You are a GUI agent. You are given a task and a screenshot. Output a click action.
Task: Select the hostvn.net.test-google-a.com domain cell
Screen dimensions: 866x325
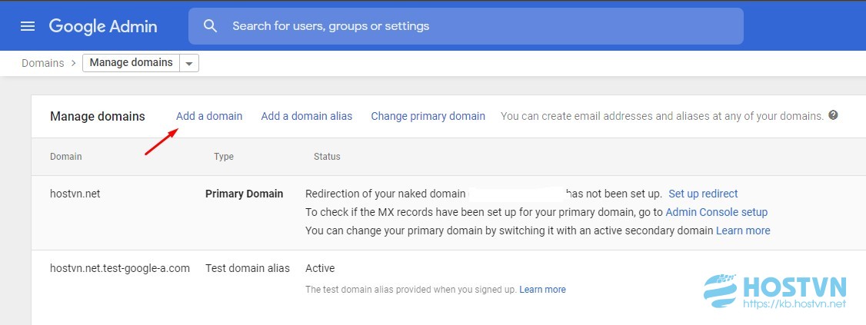[x=120, y=268]
